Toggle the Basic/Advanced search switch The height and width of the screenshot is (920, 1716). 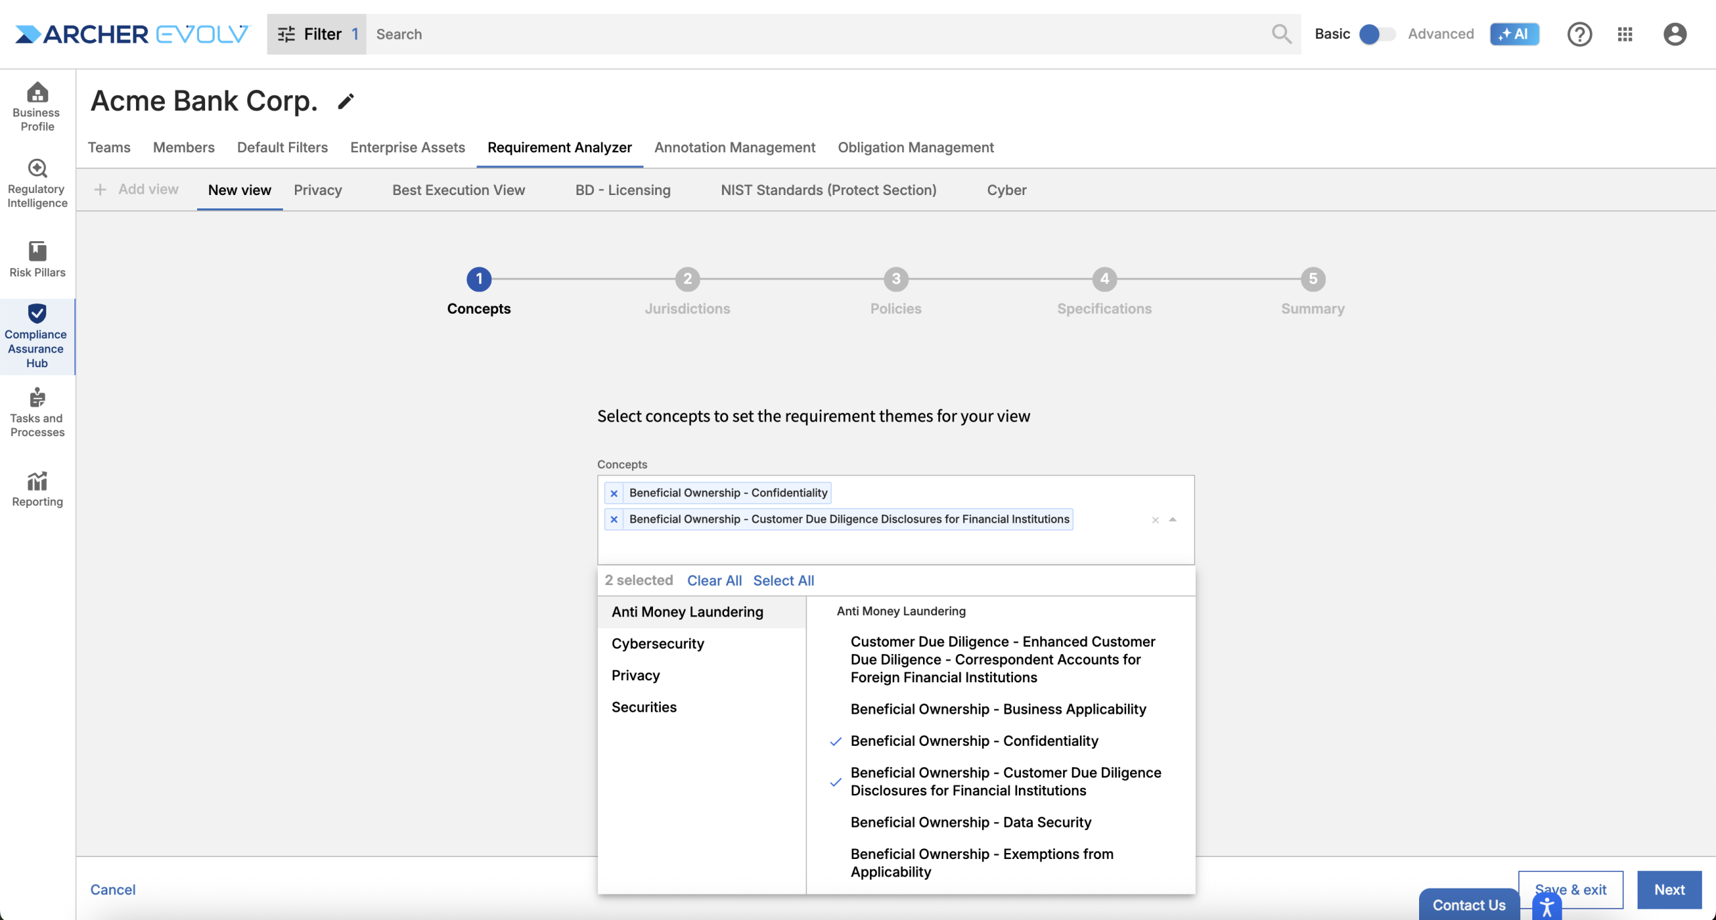coord(1376,34)
